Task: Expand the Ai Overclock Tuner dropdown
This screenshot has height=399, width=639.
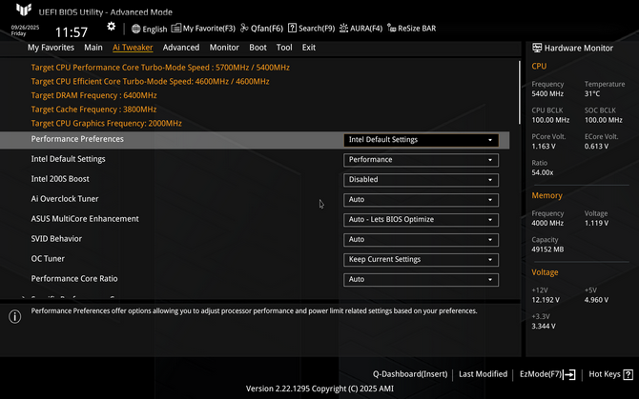Action: point(421,200)
